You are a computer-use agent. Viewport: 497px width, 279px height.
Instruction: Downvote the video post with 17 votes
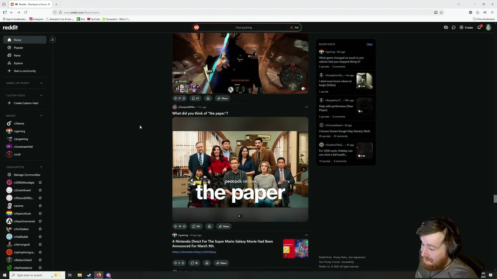[x=184, y=98]
